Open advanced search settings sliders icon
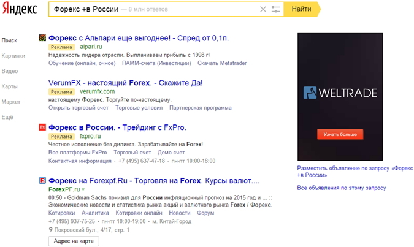This screenshot has height=247, width=414. [275, 9]
